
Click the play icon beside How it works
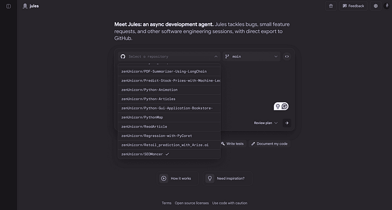click(x=164, y=178)
